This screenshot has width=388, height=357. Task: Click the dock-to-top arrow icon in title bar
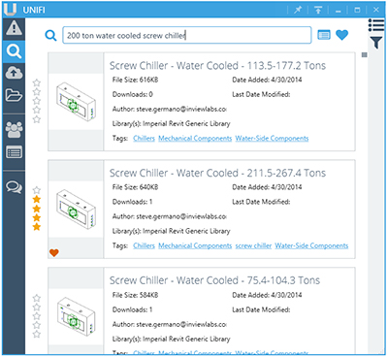(x=318, y=10)
